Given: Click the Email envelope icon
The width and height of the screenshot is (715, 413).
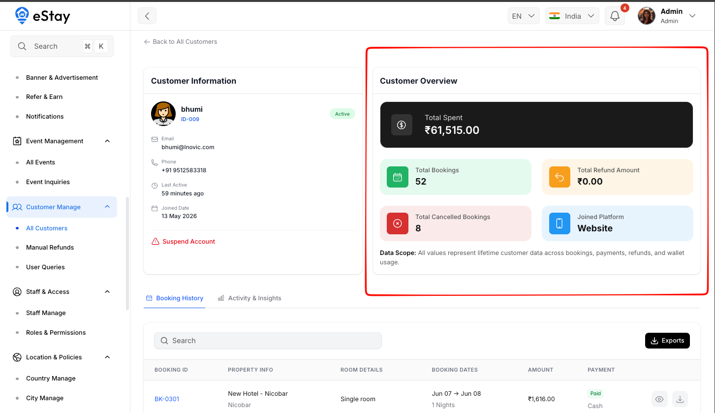Looking at the screenshot, I should (x=155, y=139).
